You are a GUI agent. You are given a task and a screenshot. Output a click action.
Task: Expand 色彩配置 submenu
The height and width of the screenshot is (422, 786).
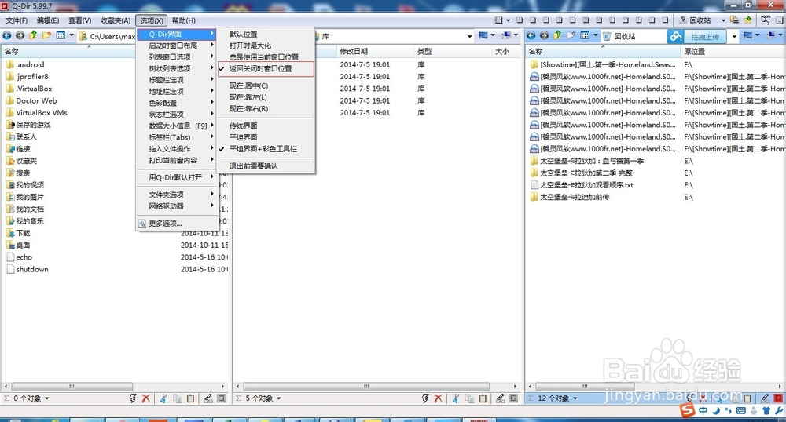(176, 103)
